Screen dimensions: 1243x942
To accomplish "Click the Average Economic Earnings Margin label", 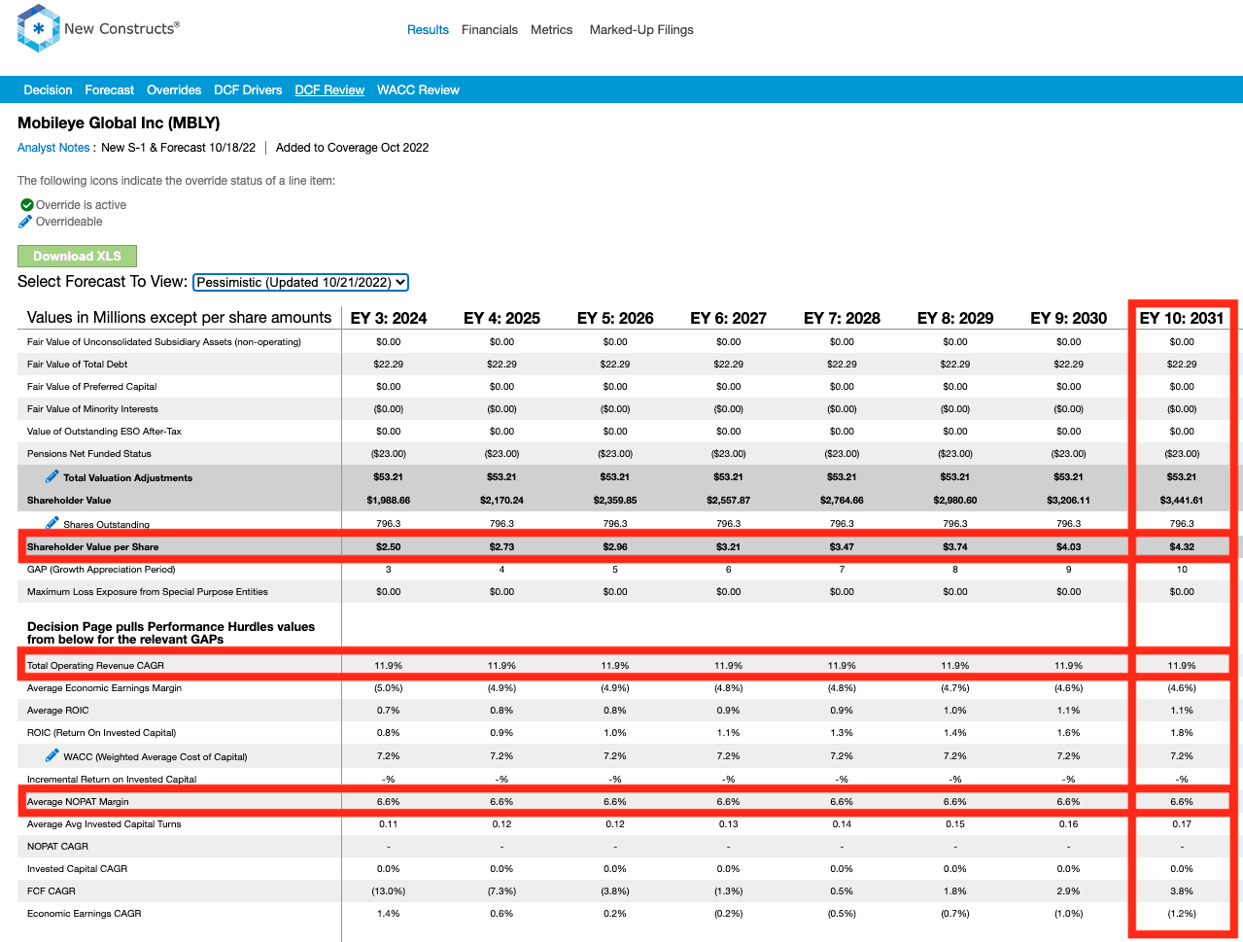I will 104,688.
